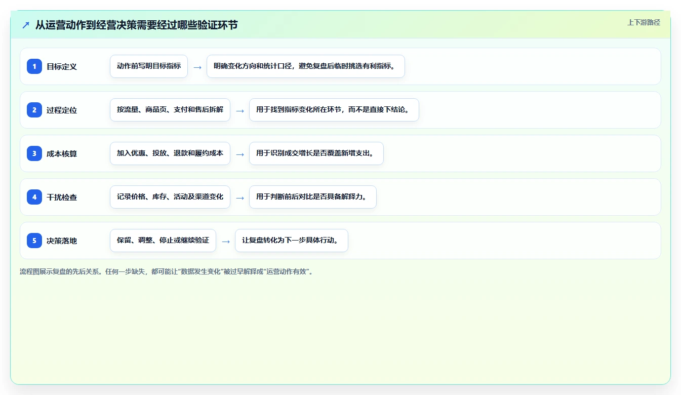681x395 pixels.
Task: Click the 用于找到指标变化所在环节 description box
Action: (x=334, y=110)
